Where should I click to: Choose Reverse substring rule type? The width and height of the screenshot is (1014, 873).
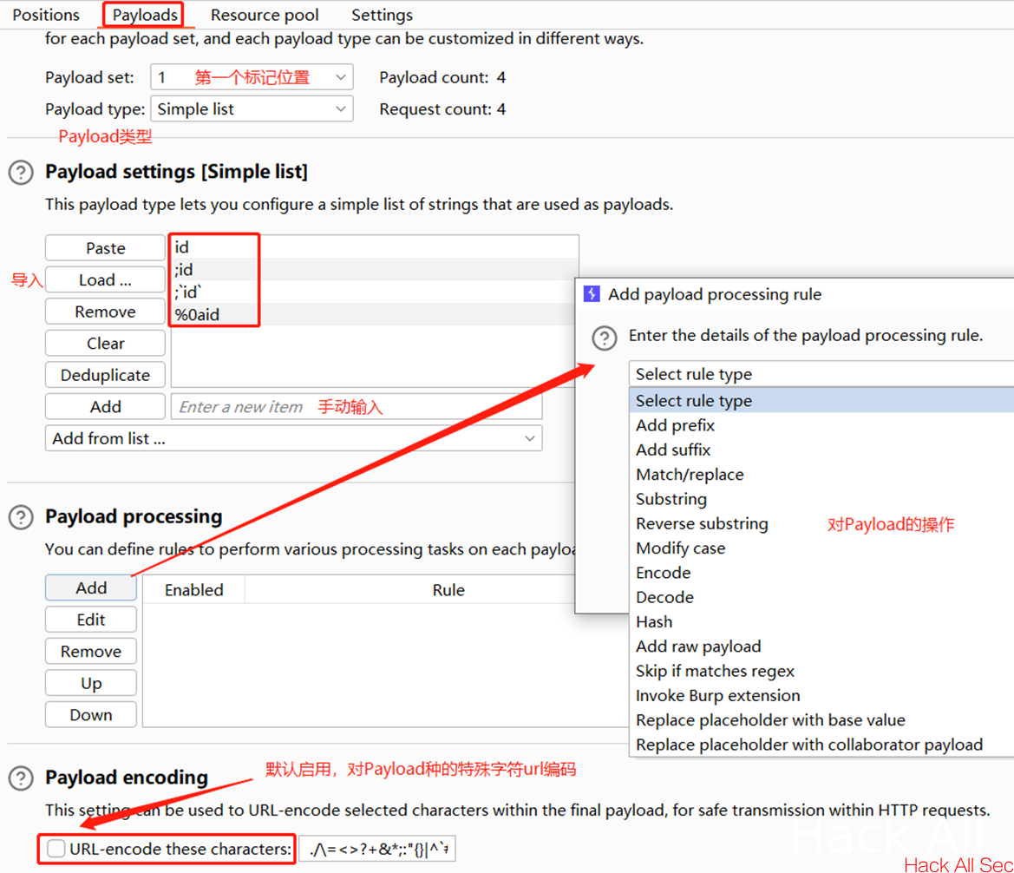click(821, 523)
